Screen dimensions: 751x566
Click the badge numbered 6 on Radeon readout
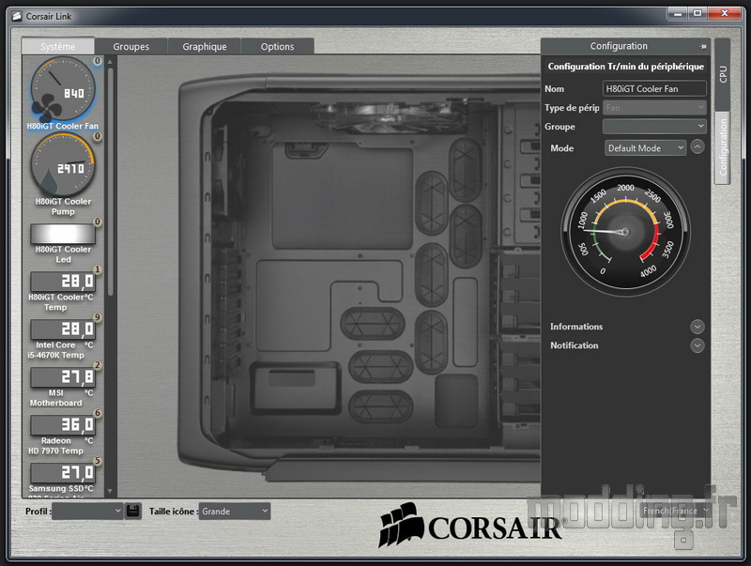(x=98, y=413)
